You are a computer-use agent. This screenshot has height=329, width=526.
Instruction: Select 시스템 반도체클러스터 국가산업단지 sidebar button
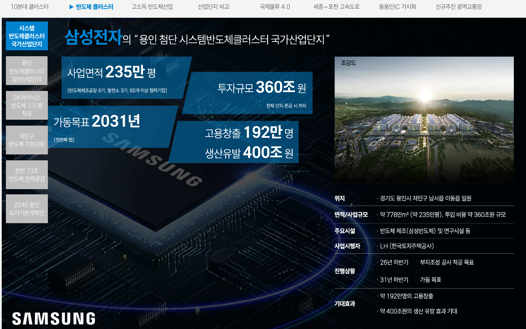27,36
